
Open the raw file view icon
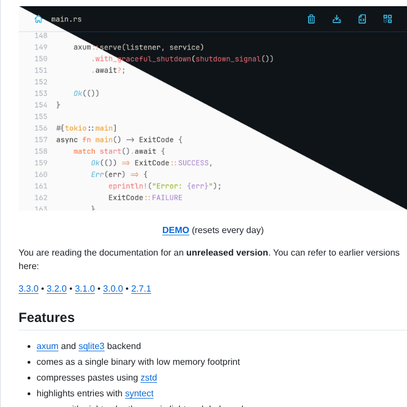(x=362, y=19)
